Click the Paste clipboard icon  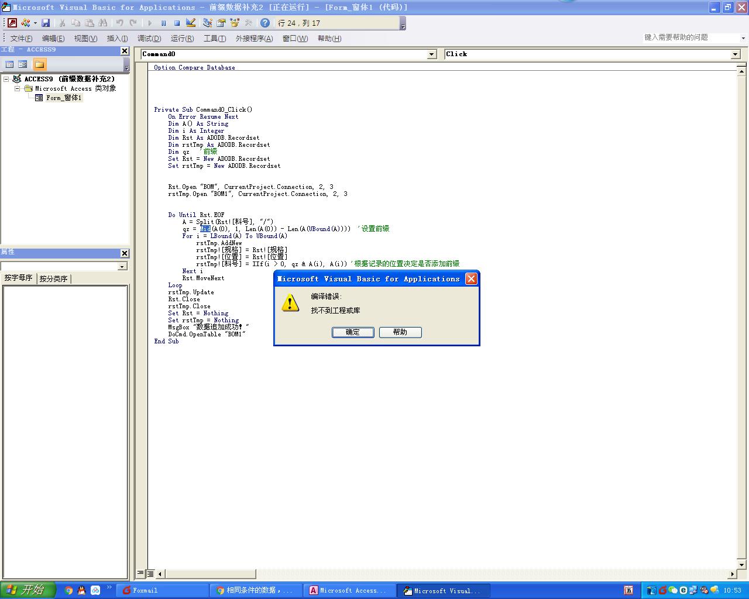tap(89, 23)
